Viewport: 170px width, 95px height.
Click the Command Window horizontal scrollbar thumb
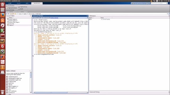click(x=51, y=92)
